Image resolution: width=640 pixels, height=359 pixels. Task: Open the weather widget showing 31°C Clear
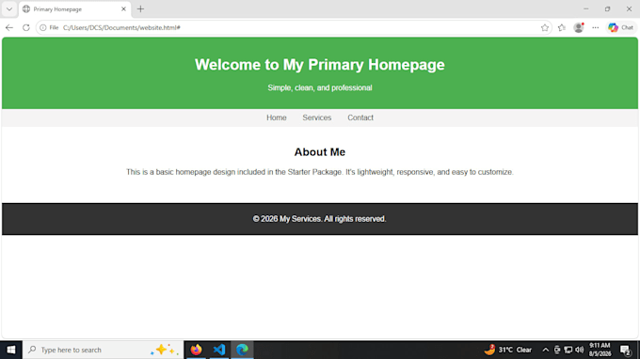coord(508,350)
